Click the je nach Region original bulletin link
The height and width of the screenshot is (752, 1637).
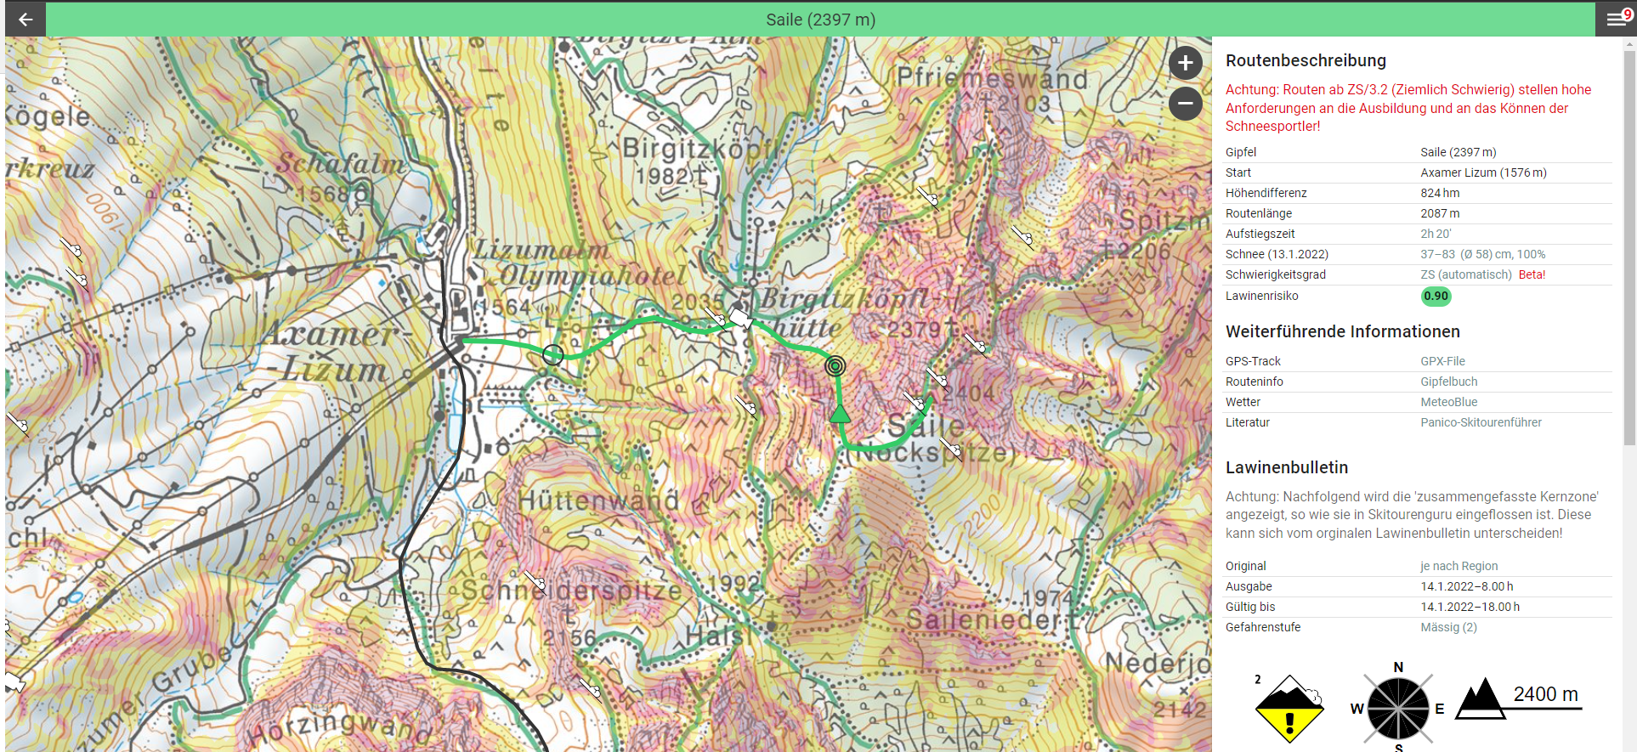click(1459, 566)
